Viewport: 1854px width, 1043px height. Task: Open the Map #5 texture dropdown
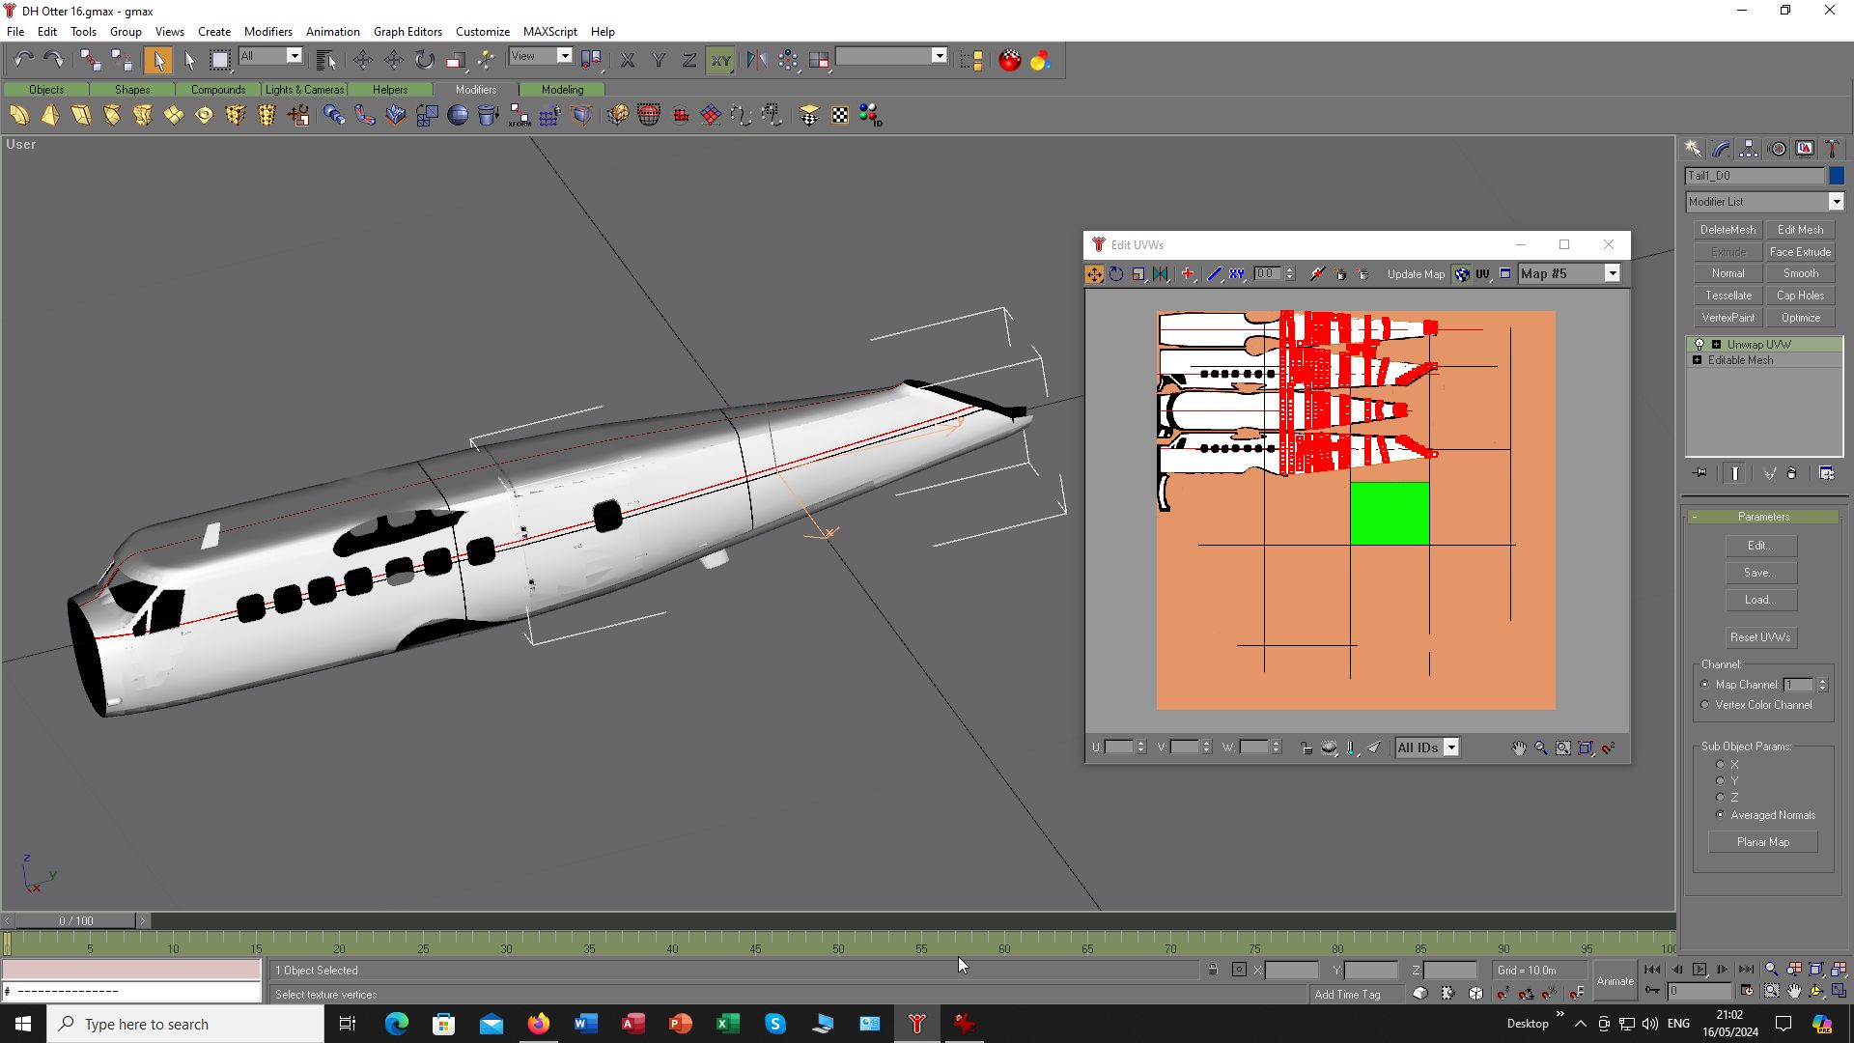[x=1612, y=274]
